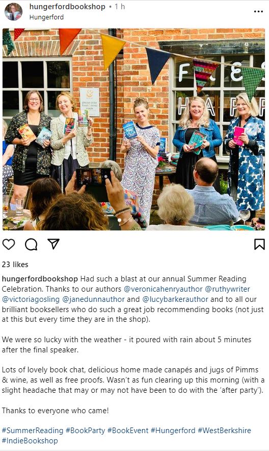Image resolution: width=269 pixels, height=451 pixels.
Task: Open hungerfordbookshop name in caption
Action: coord(40,279)
